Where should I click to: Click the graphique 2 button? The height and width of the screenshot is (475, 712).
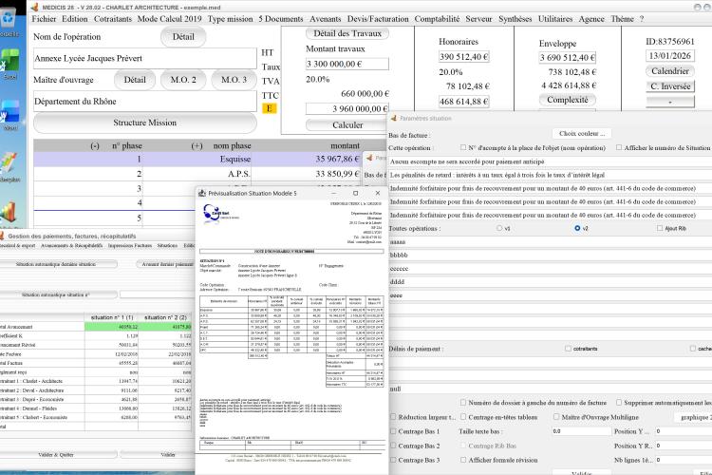click(693, 417)
